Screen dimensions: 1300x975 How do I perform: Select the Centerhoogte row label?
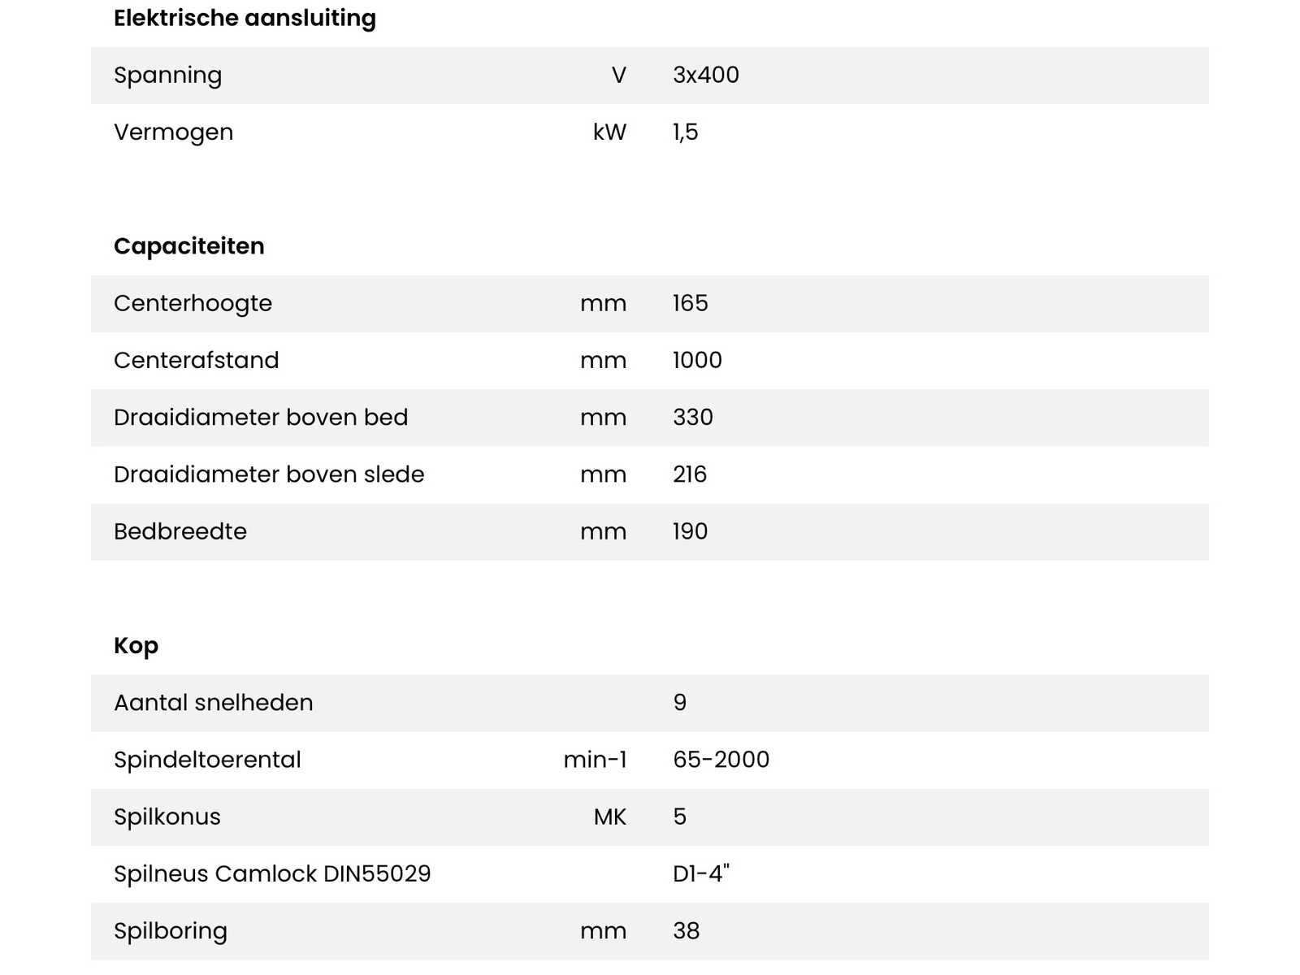click(x=193, y=303)
